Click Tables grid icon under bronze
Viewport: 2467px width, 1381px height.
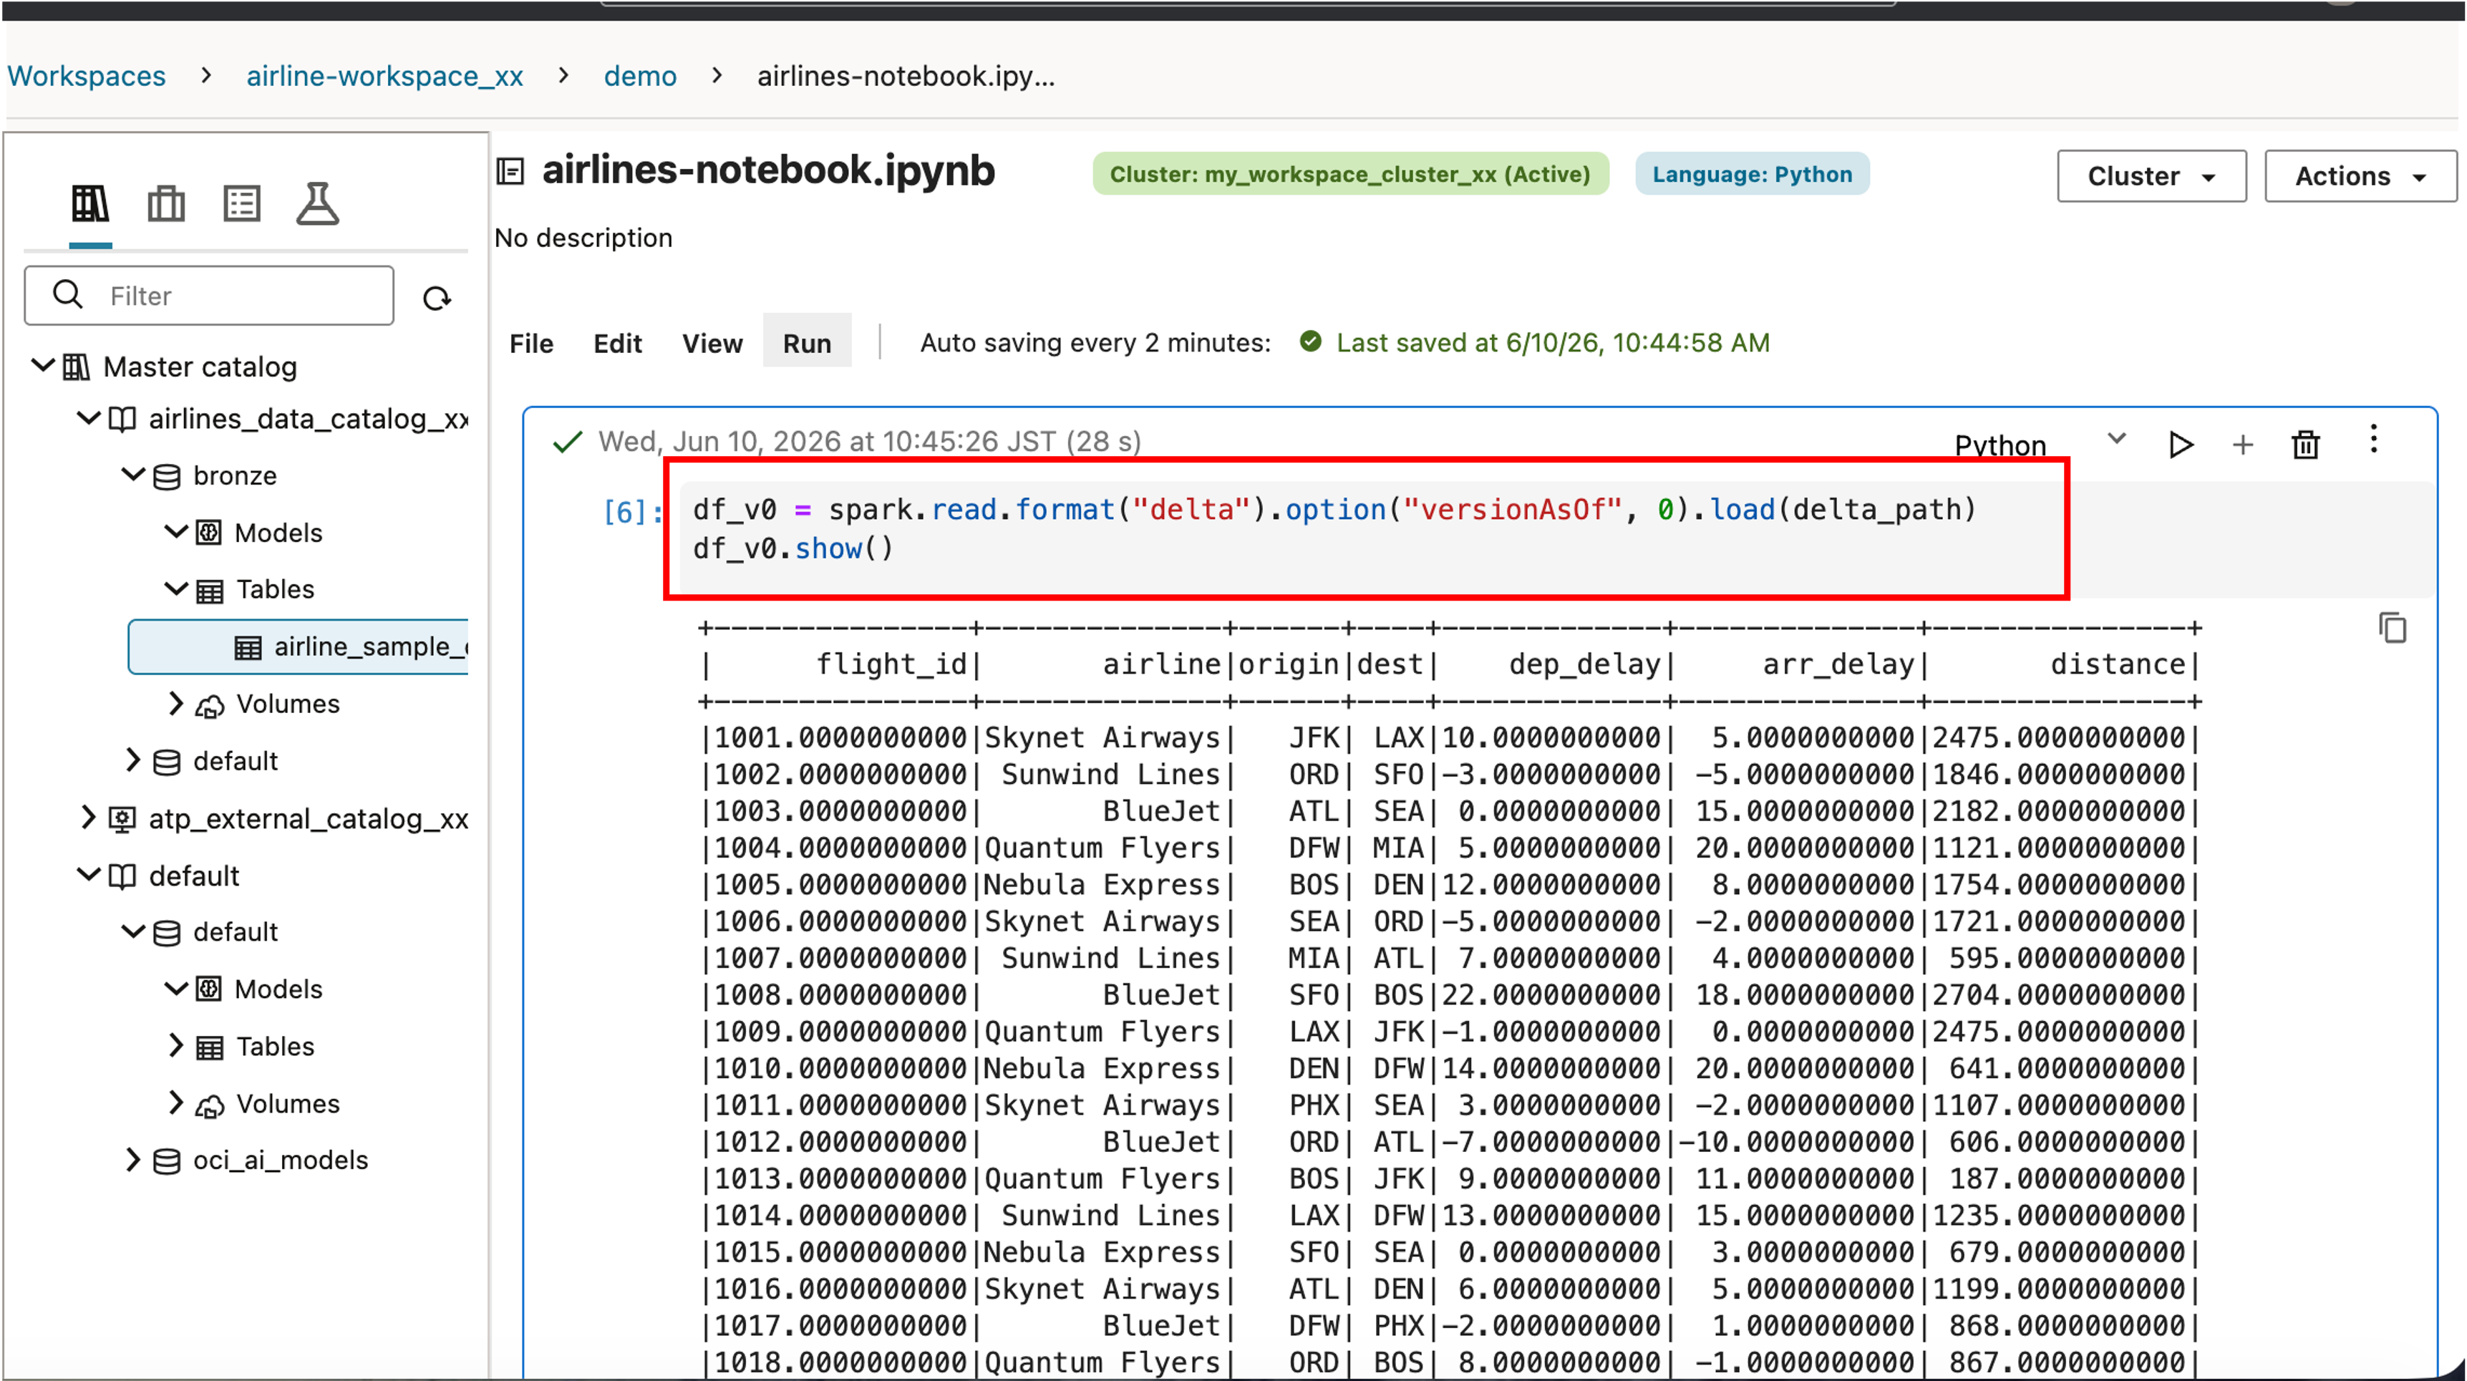tap(210, 591)
